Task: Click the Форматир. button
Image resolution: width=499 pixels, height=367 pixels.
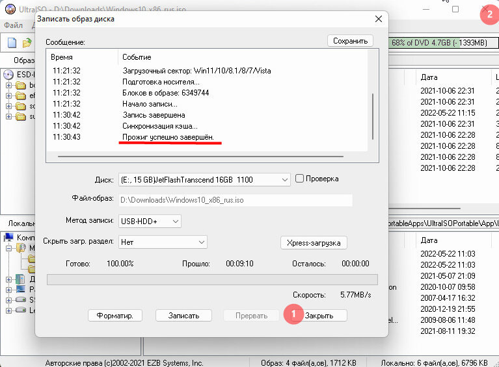Action: (115, 316)
